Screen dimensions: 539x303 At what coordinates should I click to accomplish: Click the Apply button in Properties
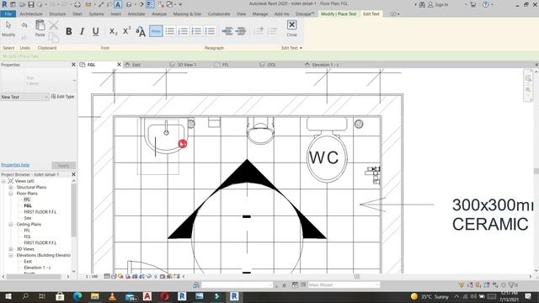tap(64, 166)
